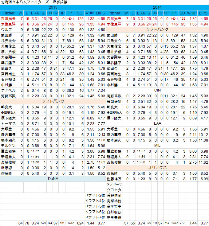Select 藤岡好明's DIPS value 4.79
The image size is (209, 226).
(204, 102)
